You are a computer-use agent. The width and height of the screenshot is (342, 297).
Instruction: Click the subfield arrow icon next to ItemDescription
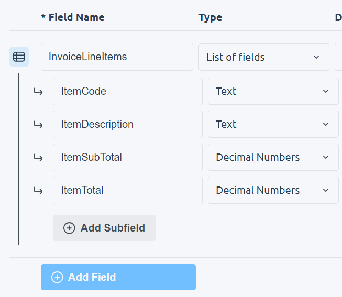pos(38,125)
